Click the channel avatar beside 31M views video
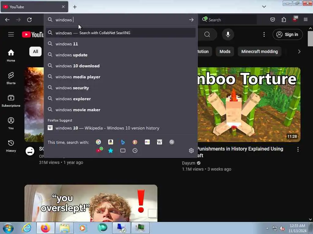Screen dimensions: 313x234 pyautogui.click(x=30, y=151)
